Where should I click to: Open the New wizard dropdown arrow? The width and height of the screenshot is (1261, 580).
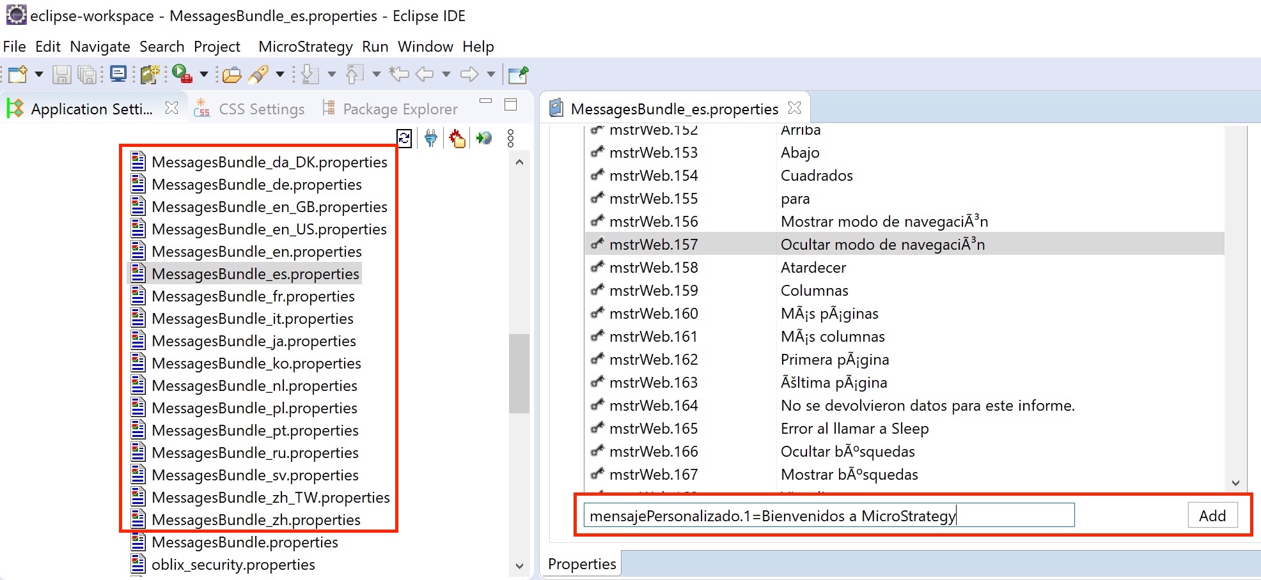(x=39, y=75)
